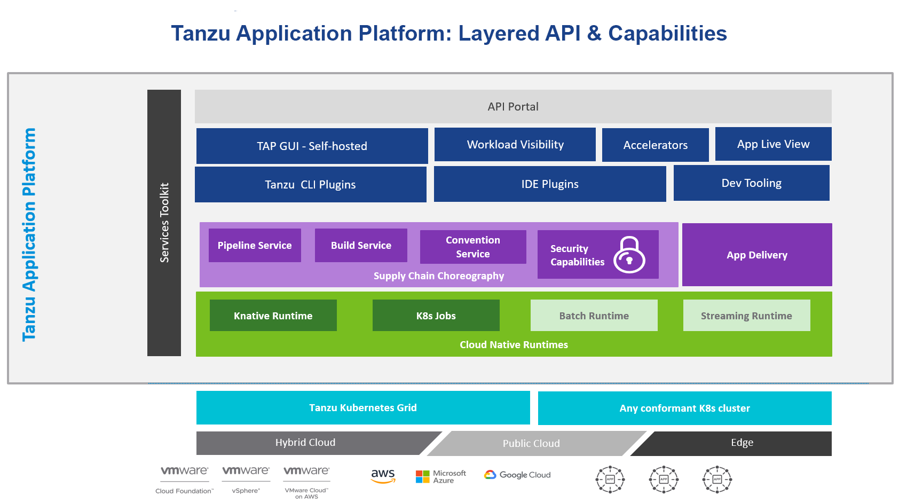Click the Supply Chain Choreography label
Screen dimensions: 899x503
439,276
